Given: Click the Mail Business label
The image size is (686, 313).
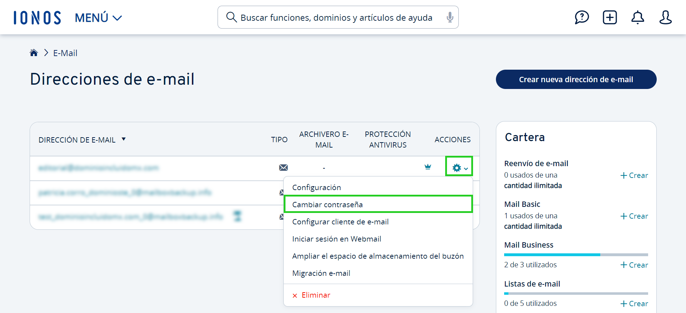Looking at the screenshot, I should 529,245.
